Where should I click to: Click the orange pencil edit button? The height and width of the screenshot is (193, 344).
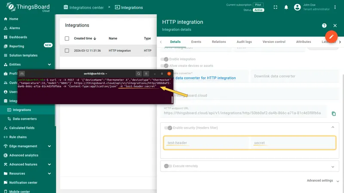[x=331, y=36]
